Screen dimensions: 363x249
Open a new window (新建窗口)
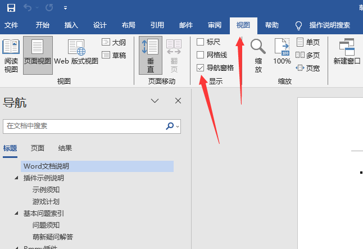[347, 52]
